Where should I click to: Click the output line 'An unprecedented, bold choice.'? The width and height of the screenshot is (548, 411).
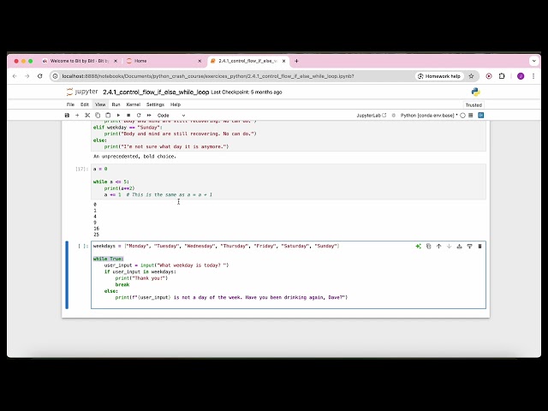(134, 156)
